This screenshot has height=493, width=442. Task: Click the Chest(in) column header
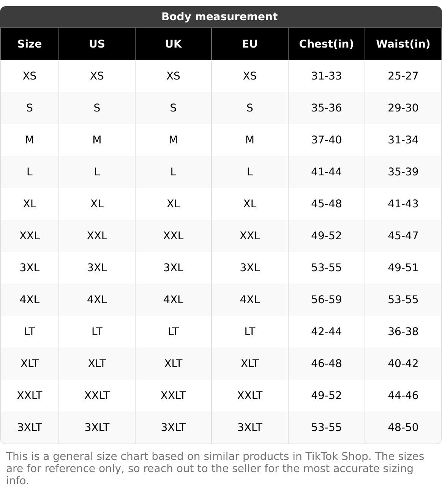click(x=326, y=44)
